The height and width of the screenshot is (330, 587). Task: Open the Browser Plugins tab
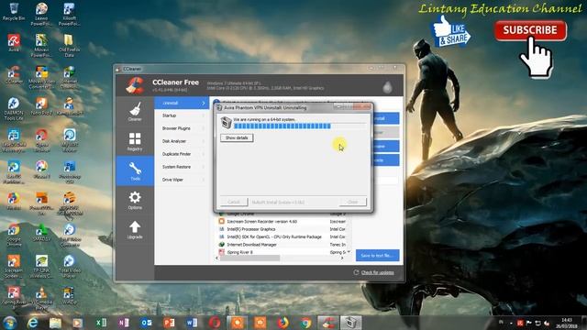coord(182,128)
